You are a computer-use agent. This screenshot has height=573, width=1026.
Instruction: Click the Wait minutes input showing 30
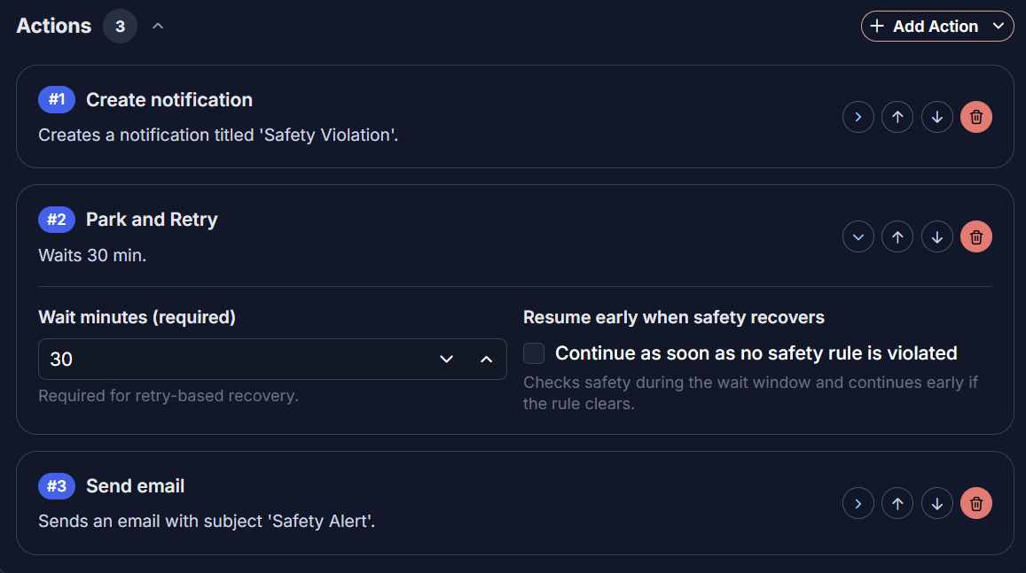click(x=222, y=359)
